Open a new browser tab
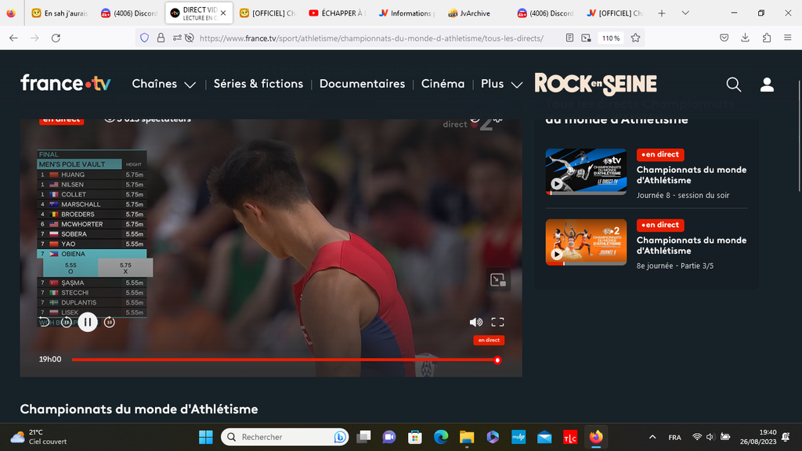 [x=661, y=13]
